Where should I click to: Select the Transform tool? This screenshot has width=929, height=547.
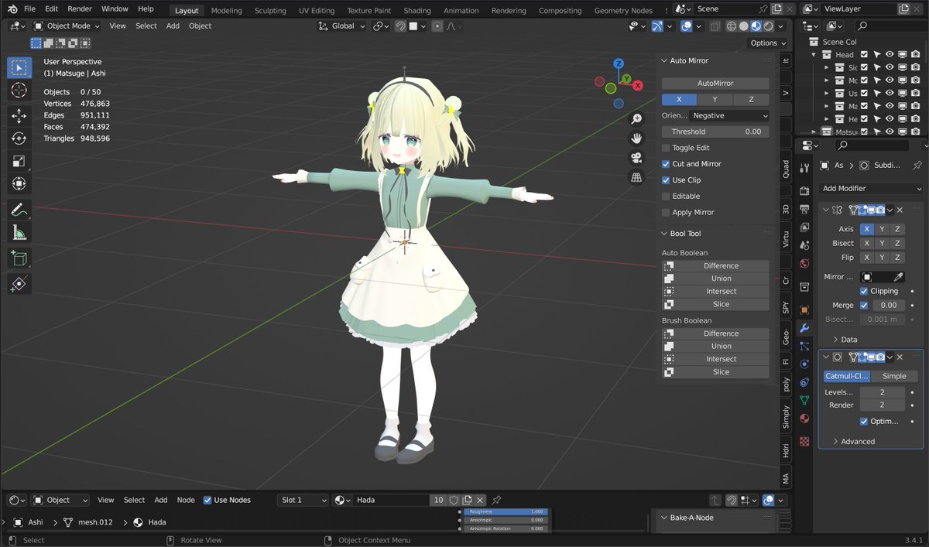[19, 183]
